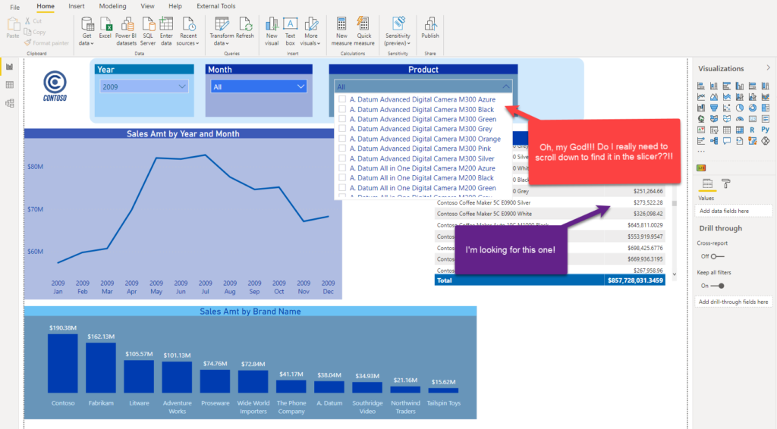Select the funnel visual
The image size is (777, 429).
[x=714, y=108]
